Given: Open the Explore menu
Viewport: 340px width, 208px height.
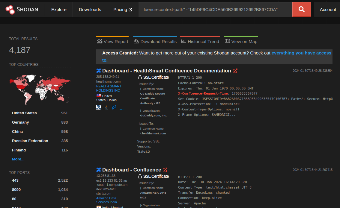Looking at the screenshot, I should [59, 9].
